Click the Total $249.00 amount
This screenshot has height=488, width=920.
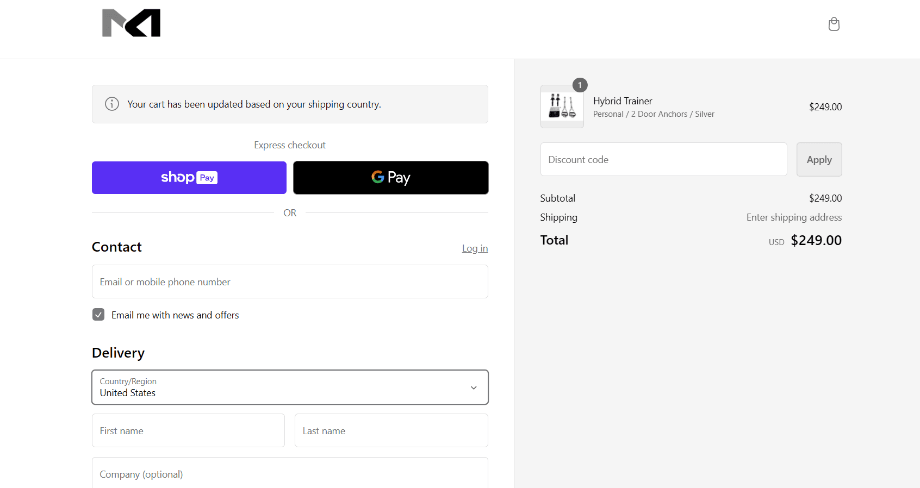816,240
